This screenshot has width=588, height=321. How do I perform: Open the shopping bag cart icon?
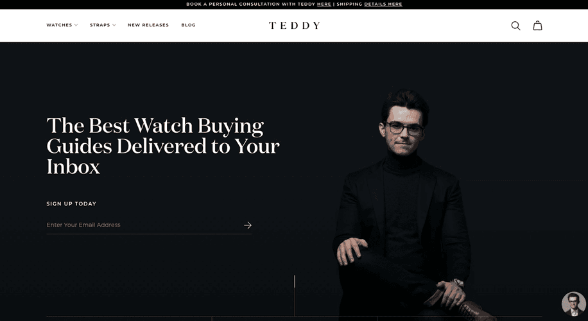(x=538, y=26)
